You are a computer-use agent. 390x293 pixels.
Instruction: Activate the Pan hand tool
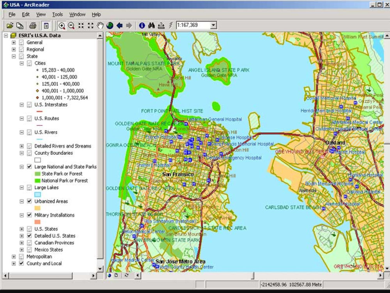coord(101,25)
